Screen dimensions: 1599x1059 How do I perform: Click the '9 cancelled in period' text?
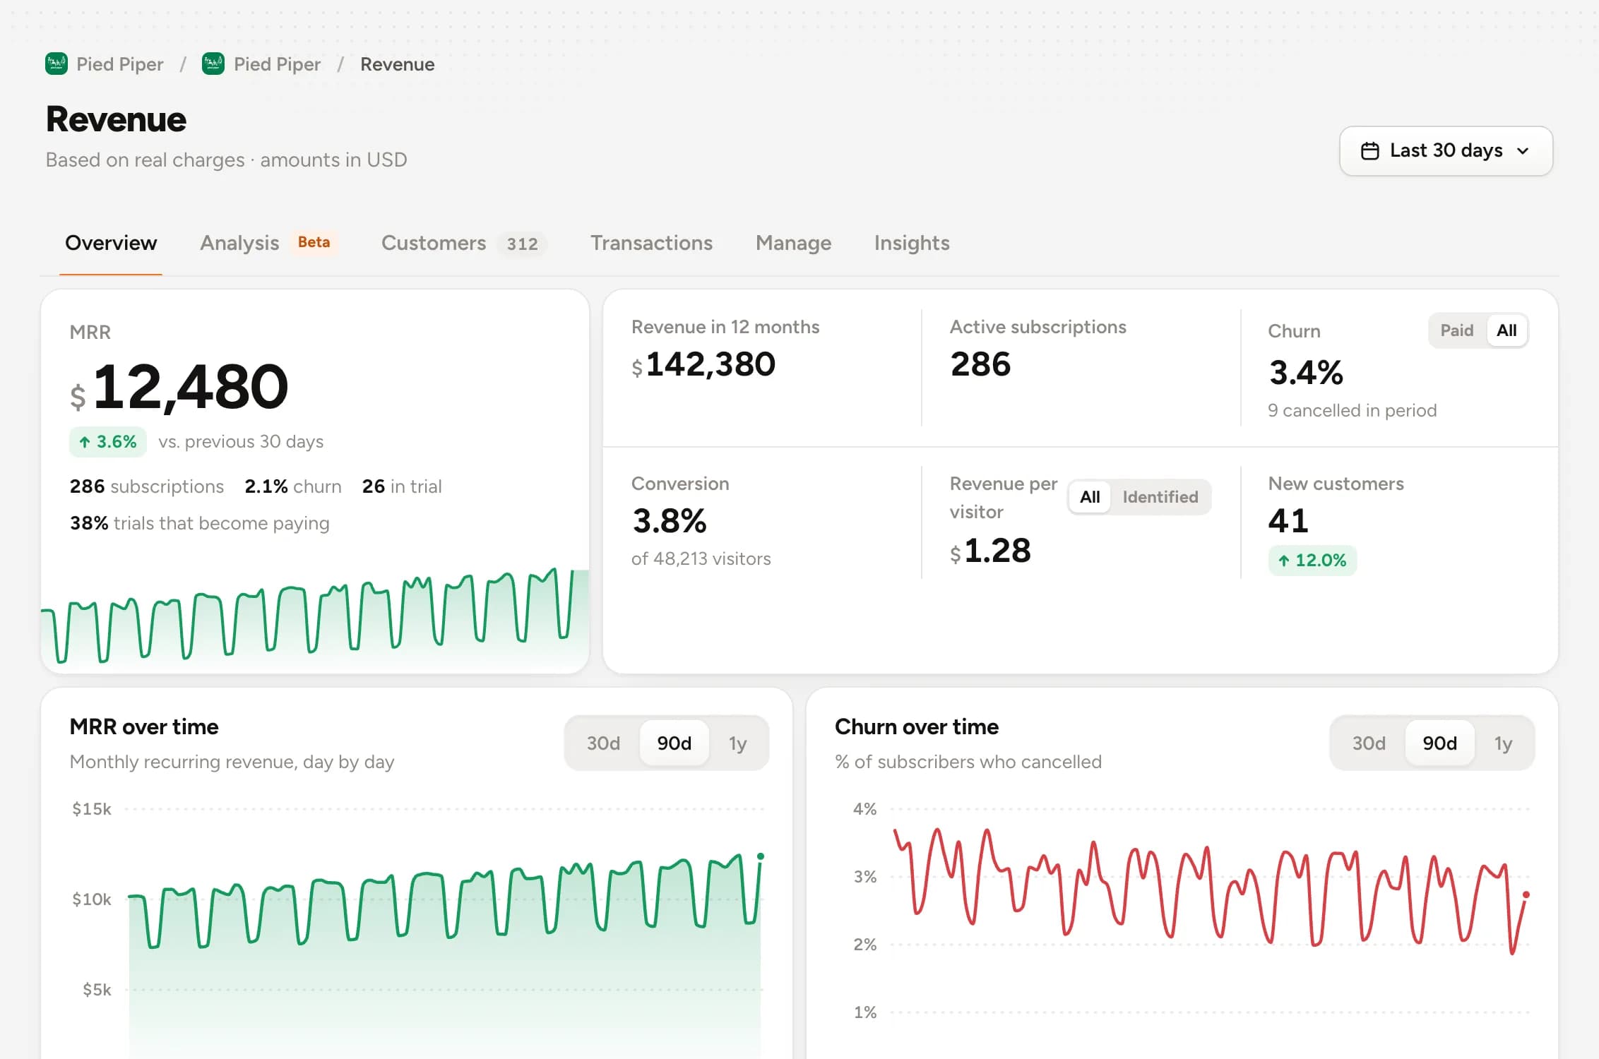1352,410
